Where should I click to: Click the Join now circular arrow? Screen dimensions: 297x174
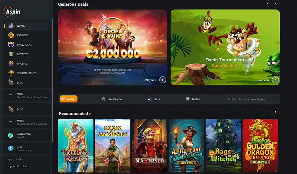tap(275, 80)
